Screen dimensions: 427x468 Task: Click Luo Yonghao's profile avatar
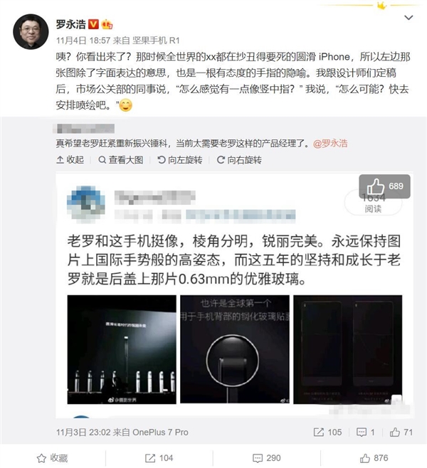tap(31, 32)
